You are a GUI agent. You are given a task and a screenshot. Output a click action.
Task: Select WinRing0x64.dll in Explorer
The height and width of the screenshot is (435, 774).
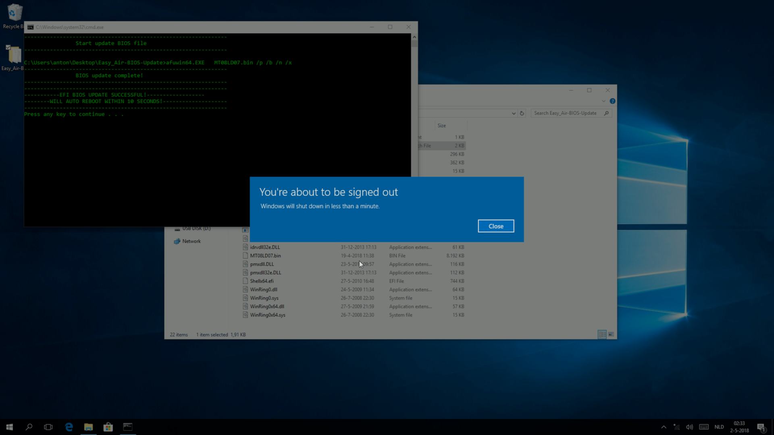[x=267, y=307]
